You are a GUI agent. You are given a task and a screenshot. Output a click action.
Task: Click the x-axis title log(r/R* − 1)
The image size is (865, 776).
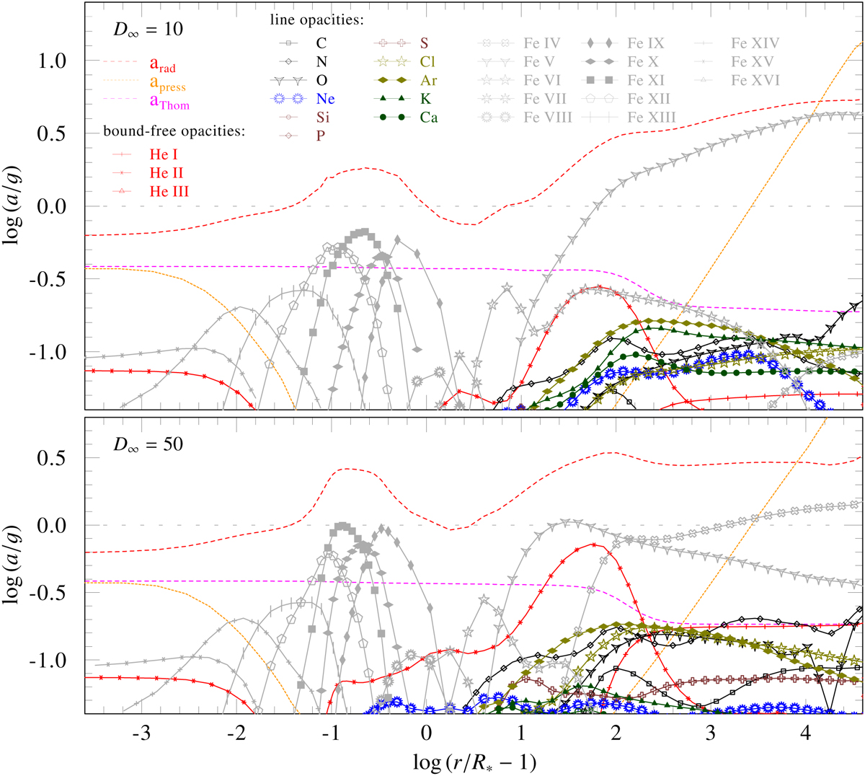(x=474, y=761)
